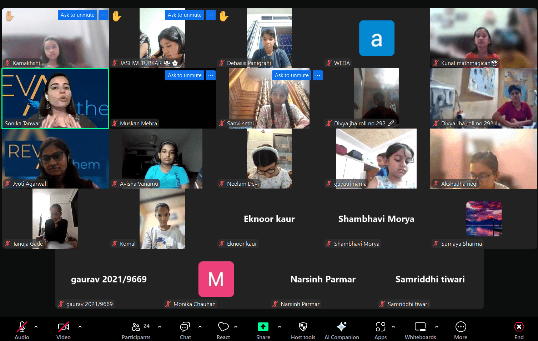Open the Chat panel

[185, 330]
